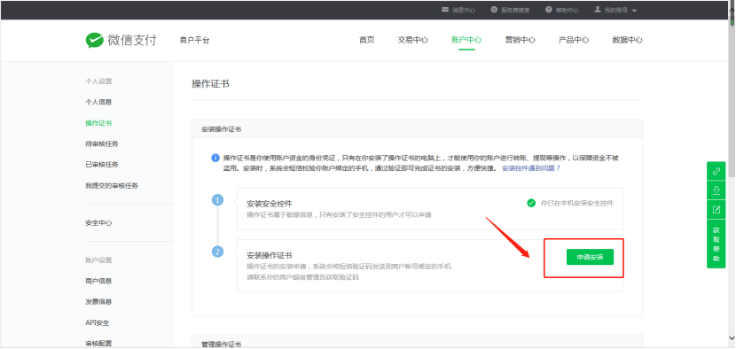
Task: Open the 数据中心 navigation tab
Action: coord(628,40)
